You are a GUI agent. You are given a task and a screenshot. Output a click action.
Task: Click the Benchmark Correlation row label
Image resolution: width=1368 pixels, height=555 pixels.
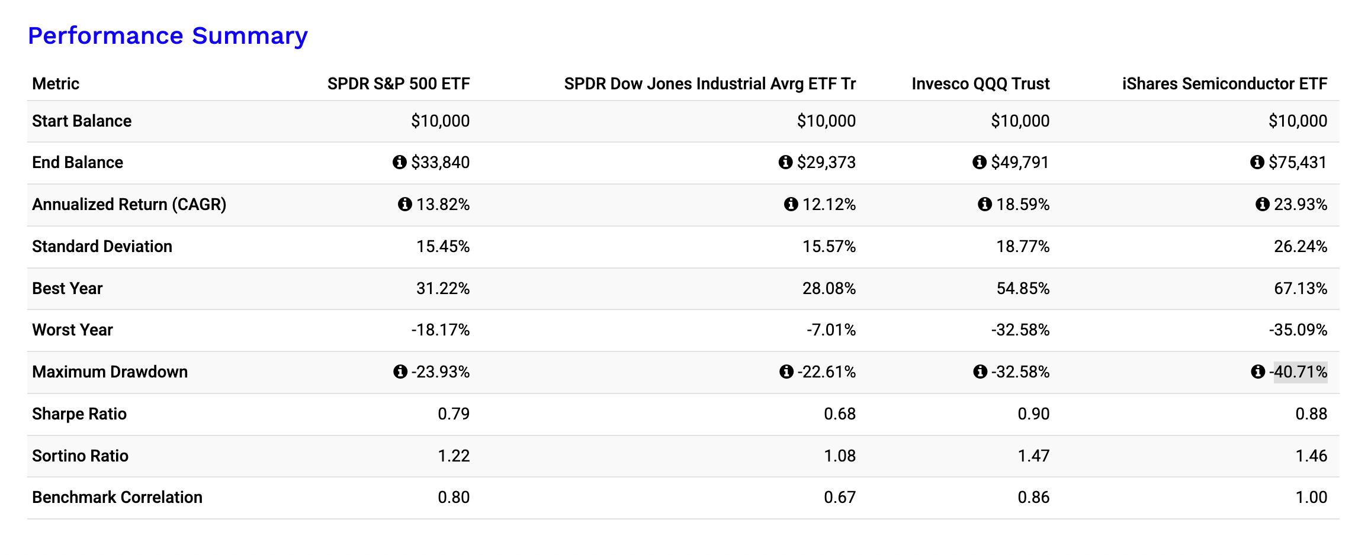coord(117,498)
